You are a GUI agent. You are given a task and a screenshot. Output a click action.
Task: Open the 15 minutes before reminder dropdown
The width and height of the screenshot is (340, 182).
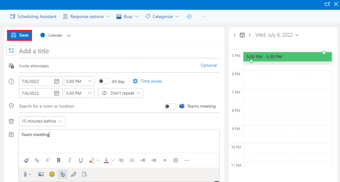[x=42, y=121]
